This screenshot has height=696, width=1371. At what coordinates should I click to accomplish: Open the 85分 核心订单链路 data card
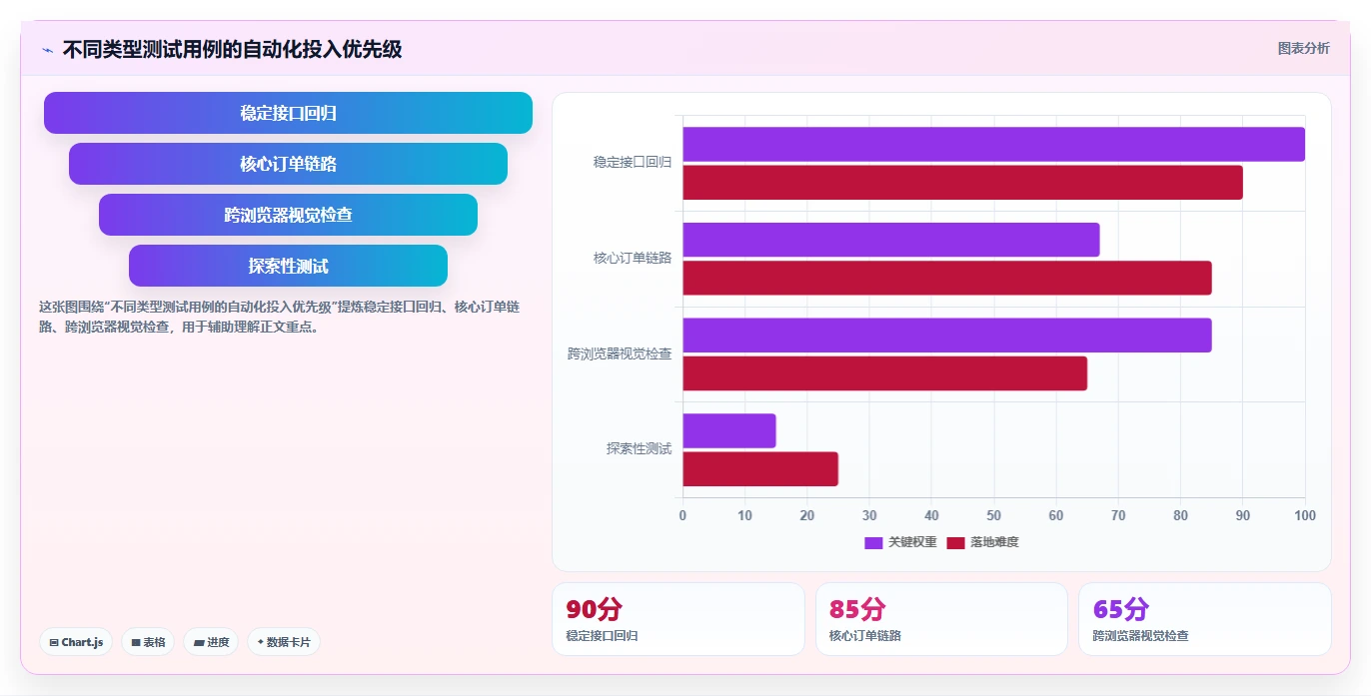[x=941, y=619]
